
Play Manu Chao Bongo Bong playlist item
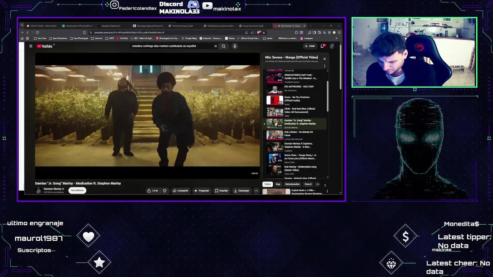[295, 158]
